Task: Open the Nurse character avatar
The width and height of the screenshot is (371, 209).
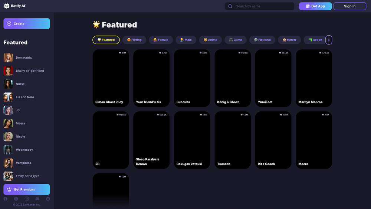Action: point(8,84)
